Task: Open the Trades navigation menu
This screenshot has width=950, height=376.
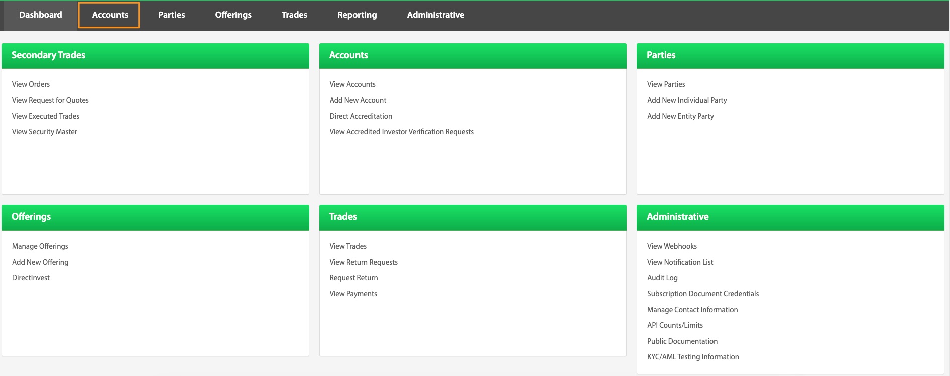Action: (294, 15)
